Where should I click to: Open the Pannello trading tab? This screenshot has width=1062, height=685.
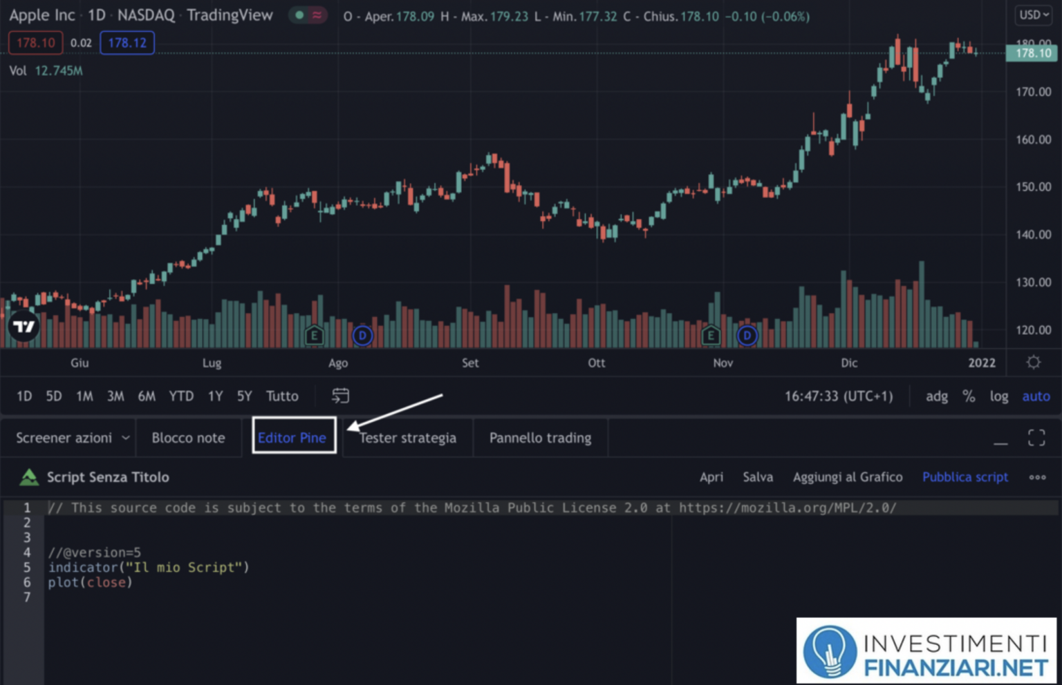coord(540,437)
